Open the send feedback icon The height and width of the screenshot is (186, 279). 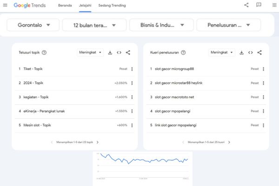coord(259,5)
